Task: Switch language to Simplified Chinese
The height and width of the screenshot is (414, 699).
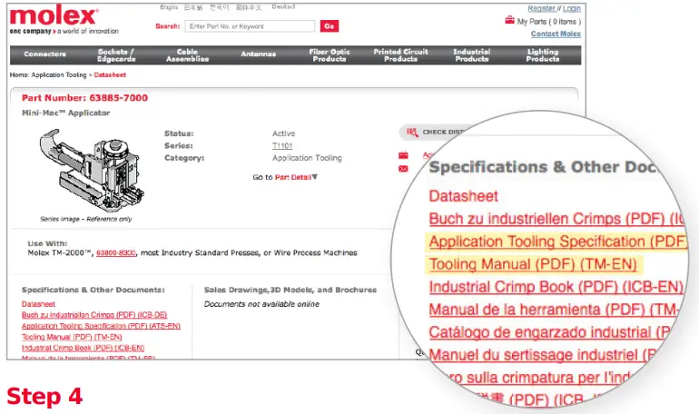Action: (x=249, y=7)
